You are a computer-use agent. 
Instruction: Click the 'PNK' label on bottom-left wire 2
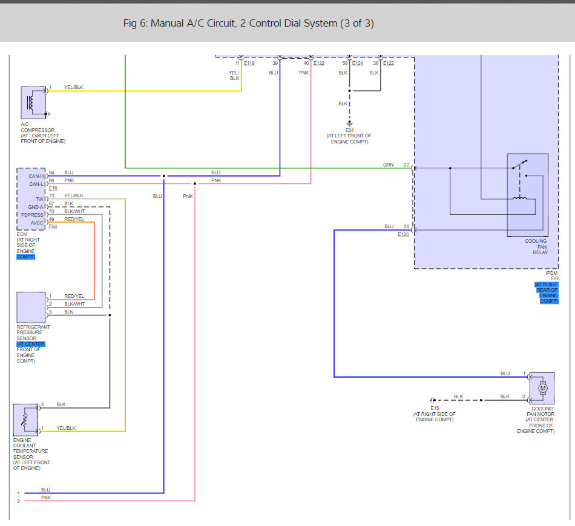click(46, 498)
